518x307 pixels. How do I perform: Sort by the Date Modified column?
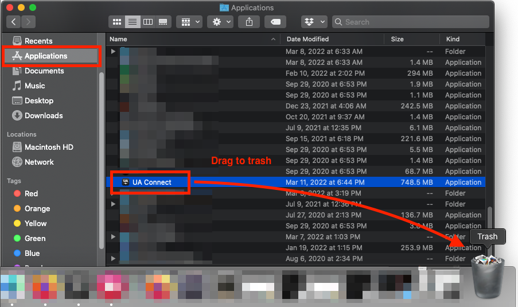click(308, 39)
